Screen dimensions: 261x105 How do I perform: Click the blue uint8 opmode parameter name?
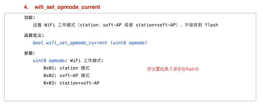[49, 61]
